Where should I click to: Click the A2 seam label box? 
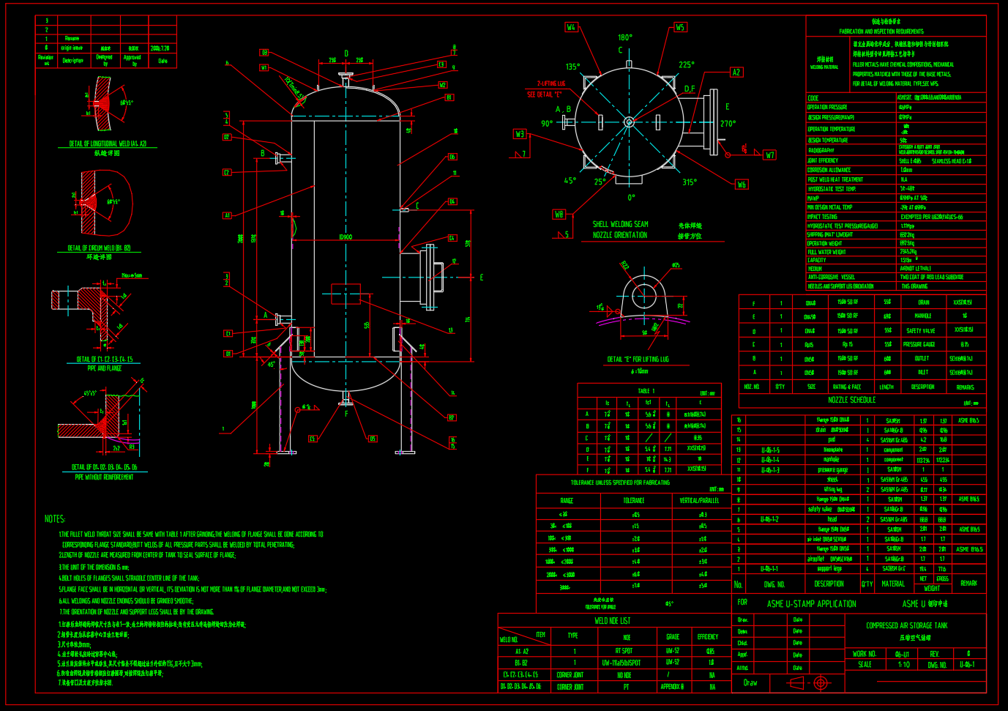click(x=736, y=72)
